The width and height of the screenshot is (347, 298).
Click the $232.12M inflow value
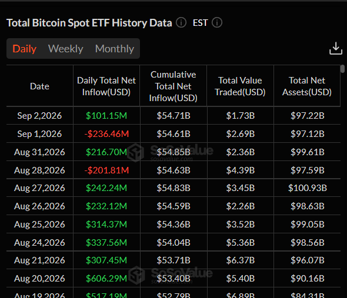(106, 206)
